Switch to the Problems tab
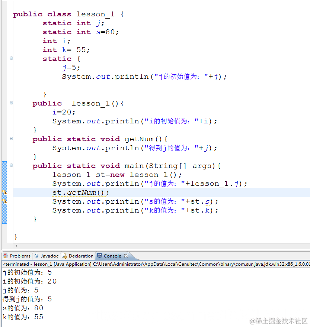The height and width of the screenshot is (327, 310). (17, 256)
